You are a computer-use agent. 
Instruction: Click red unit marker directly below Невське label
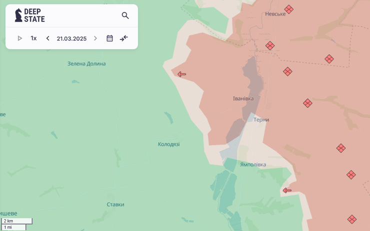(x=270, y=46)
